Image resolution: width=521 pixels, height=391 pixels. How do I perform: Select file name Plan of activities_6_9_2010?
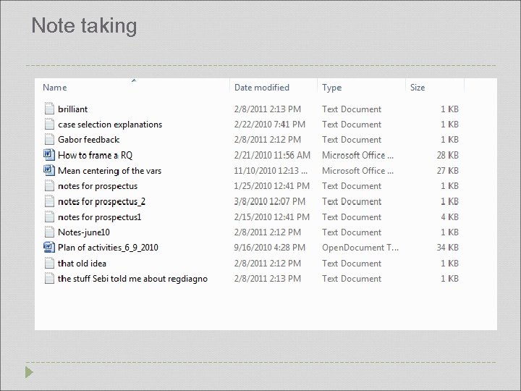point(108,248)
